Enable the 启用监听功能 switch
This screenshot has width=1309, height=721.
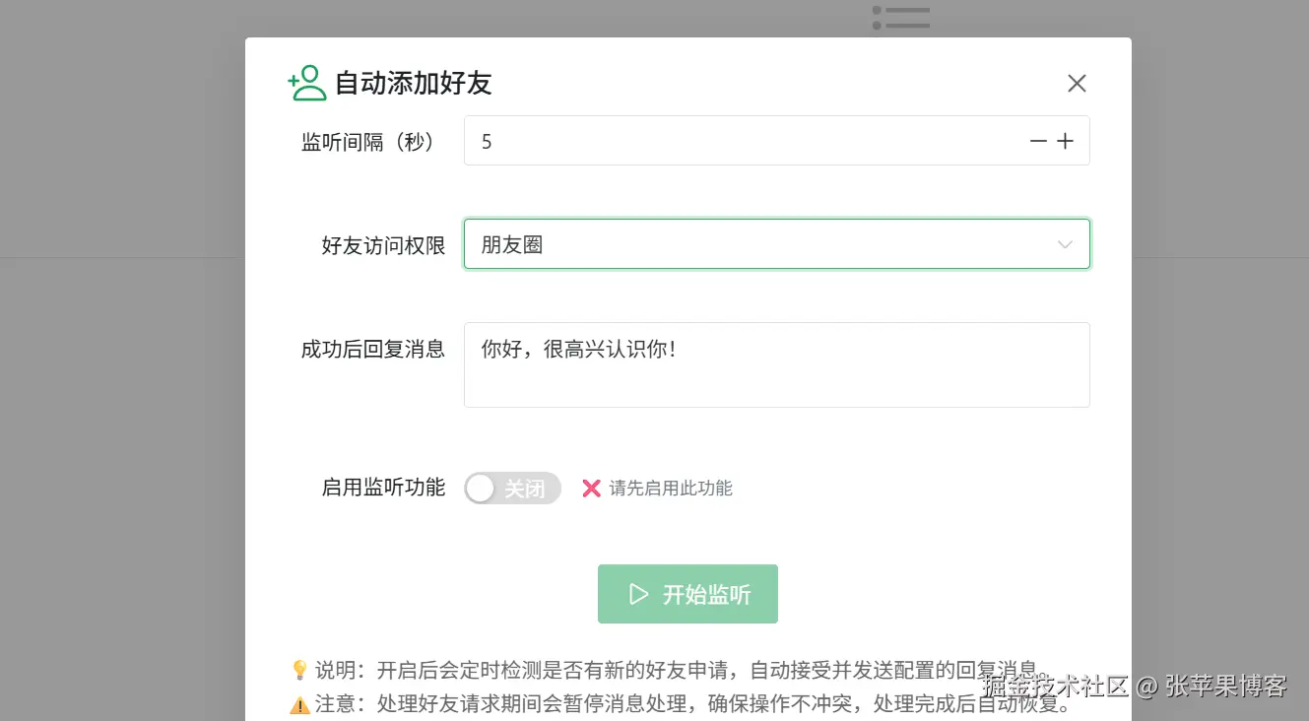tap(512, 488)
